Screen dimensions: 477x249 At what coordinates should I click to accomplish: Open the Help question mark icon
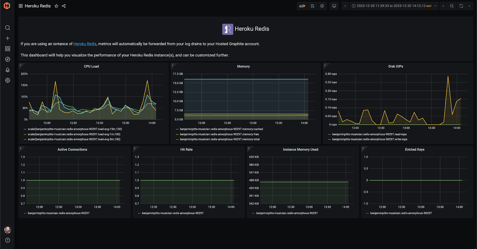8,240
